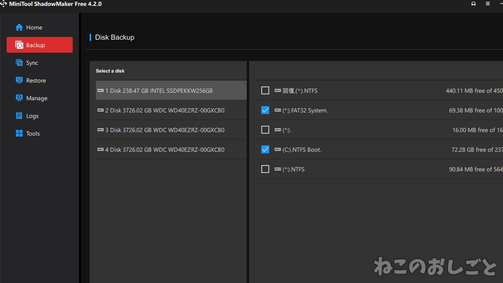Check the last NTFS partition checkbox

point(265,169)
